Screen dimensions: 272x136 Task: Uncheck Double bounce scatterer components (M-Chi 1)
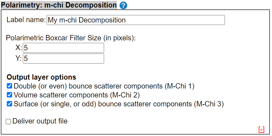9,86
